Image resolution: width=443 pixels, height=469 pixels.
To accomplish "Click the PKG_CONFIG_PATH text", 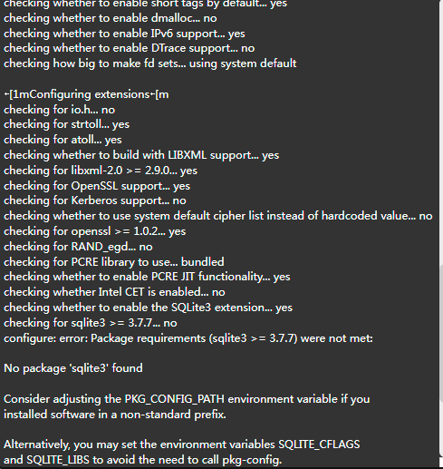I will click(x=175, y=399).
